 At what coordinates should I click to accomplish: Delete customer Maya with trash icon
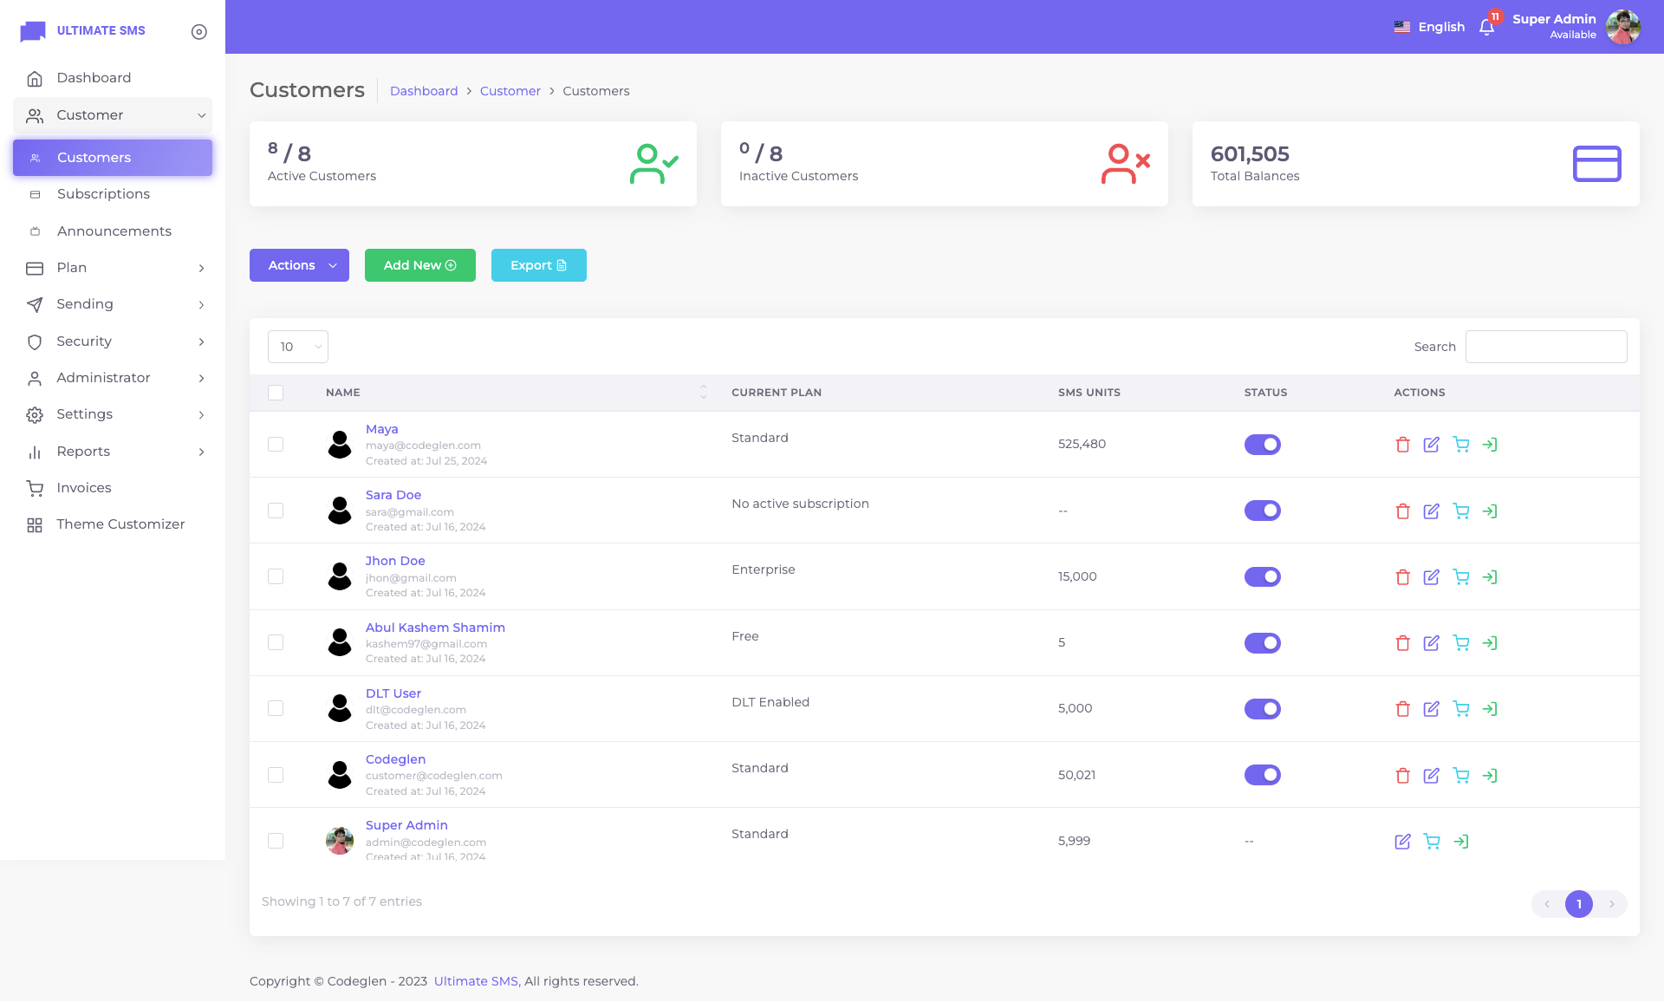1402,445
